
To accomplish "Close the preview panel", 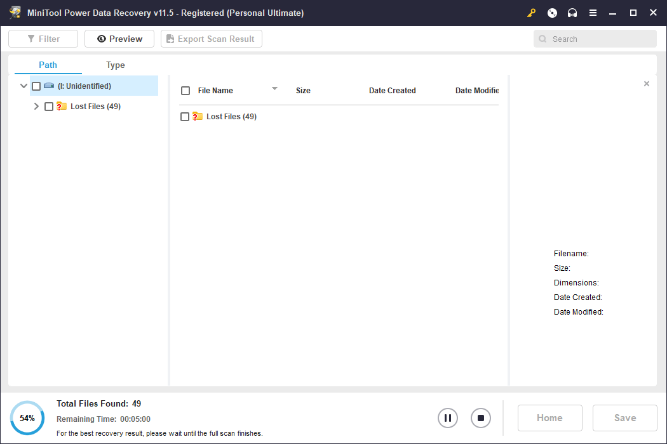I will point(647,84).
